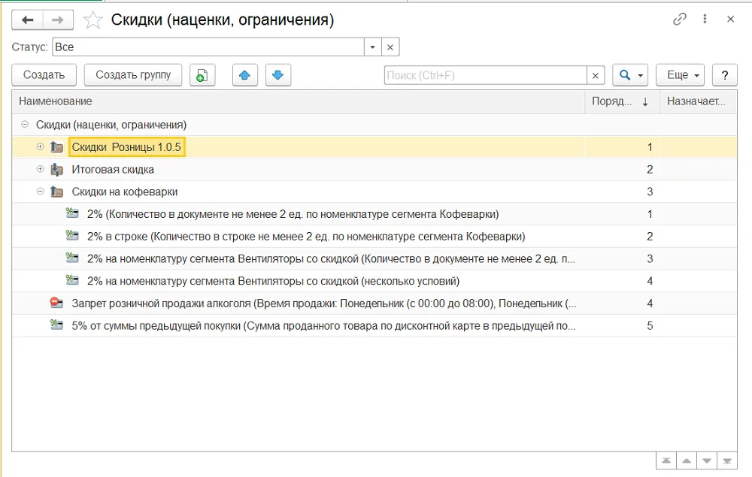The width and height of the screenshot is (752, 477).
Task: Click the Статус field showing Все
Action: [208, 47]
